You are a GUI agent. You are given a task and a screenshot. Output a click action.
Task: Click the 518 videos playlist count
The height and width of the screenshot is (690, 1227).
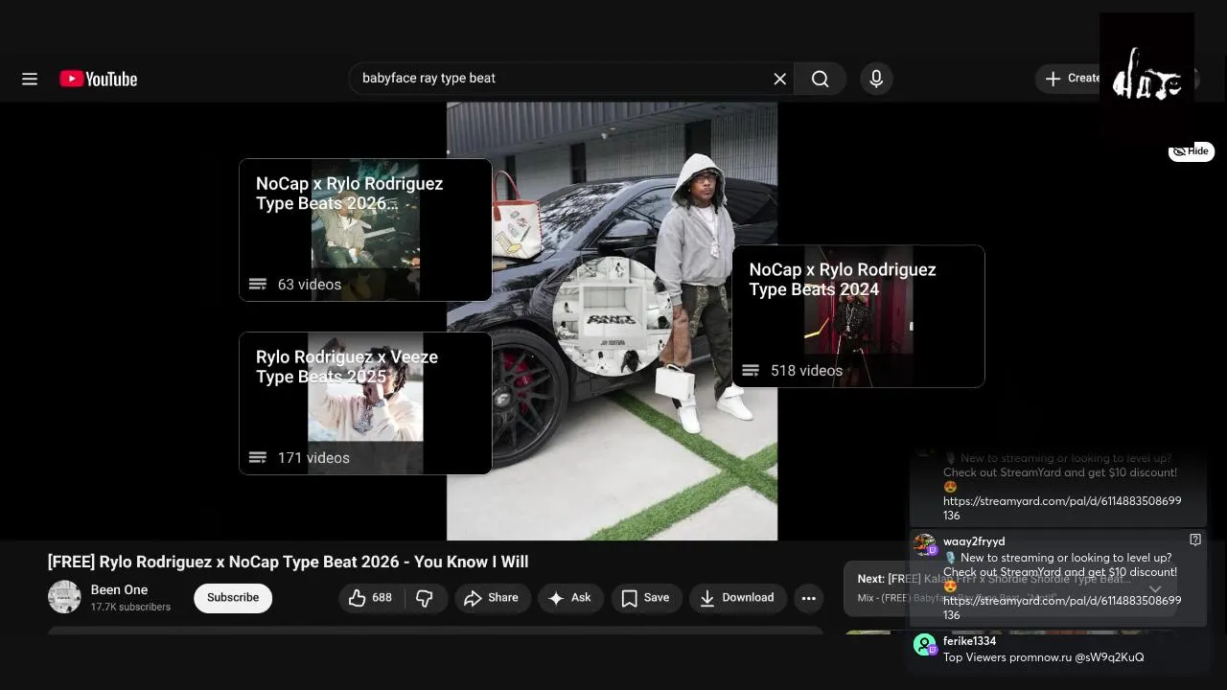(806, 371)
